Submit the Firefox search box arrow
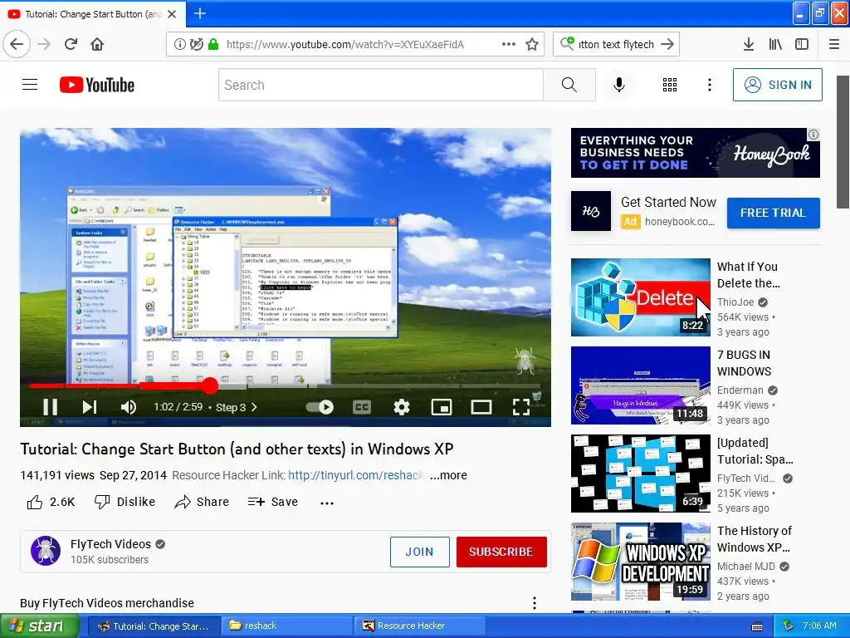The height and width of the screenshot is (638, 850). point(668,45)
